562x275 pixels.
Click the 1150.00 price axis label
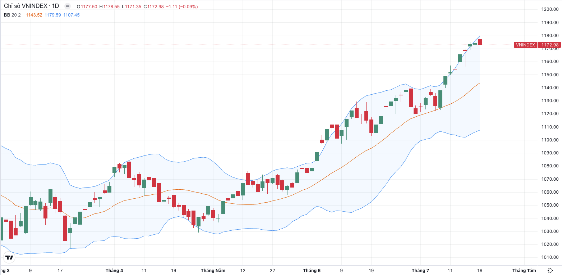tap(550, 75)
